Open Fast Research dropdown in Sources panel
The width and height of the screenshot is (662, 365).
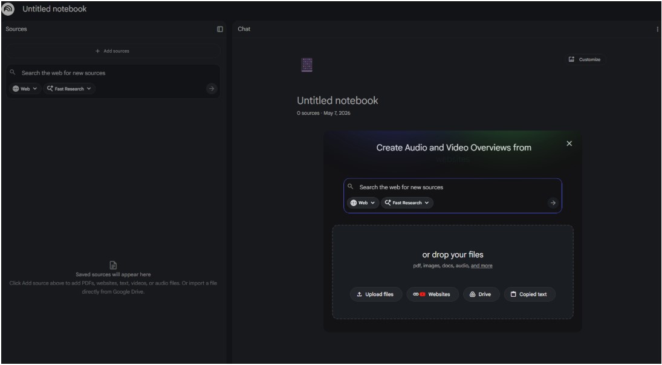(69, 89)
